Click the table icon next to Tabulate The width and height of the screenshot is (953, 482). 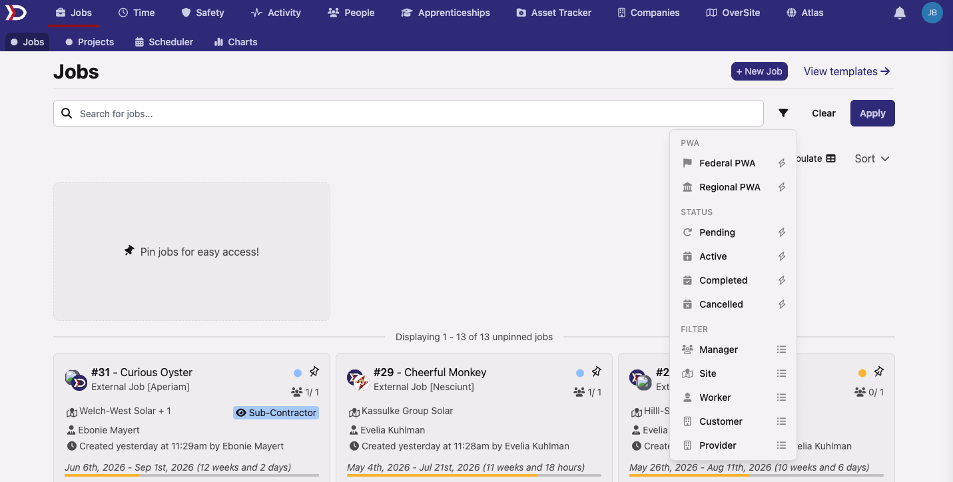[x=830, y=158]
